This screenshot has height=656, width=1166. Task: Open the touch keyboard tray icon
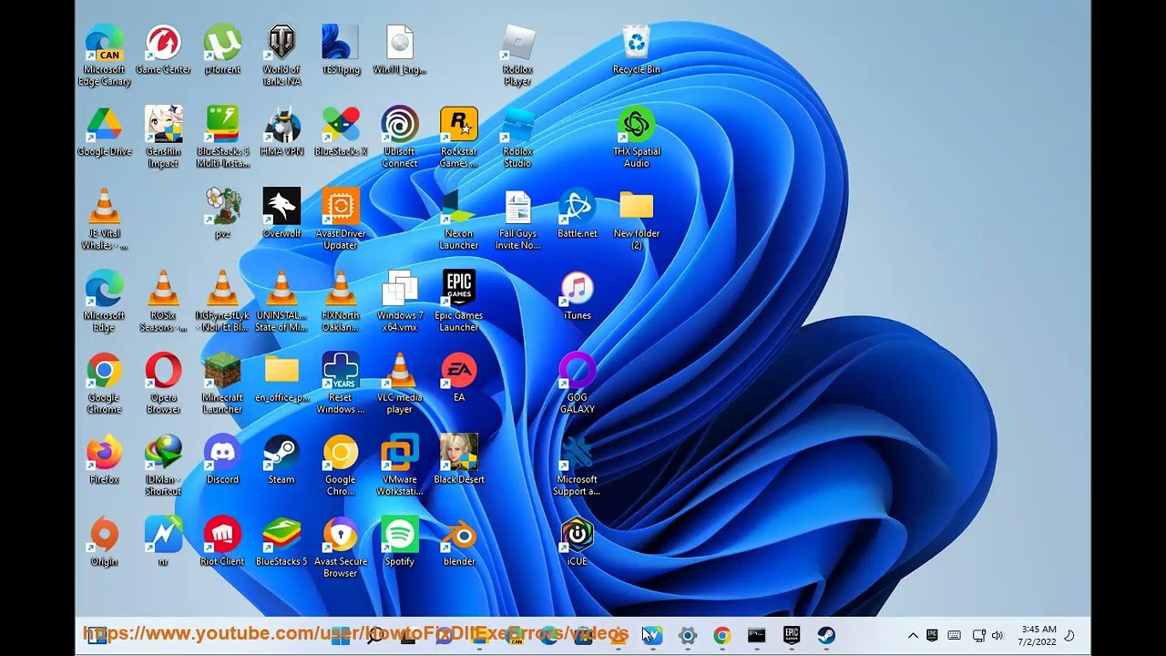954,636
